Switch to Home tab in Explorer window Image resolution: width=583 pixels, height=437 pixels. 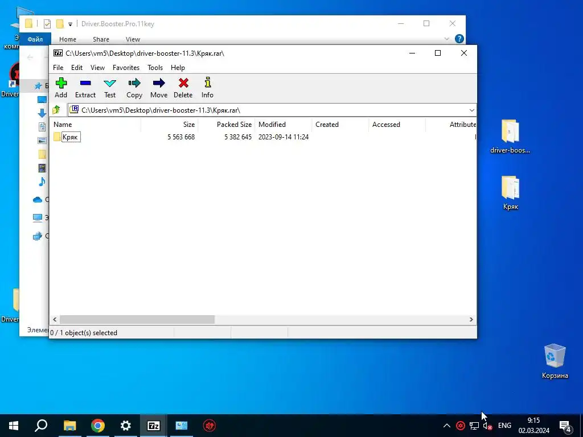[68, 39]
